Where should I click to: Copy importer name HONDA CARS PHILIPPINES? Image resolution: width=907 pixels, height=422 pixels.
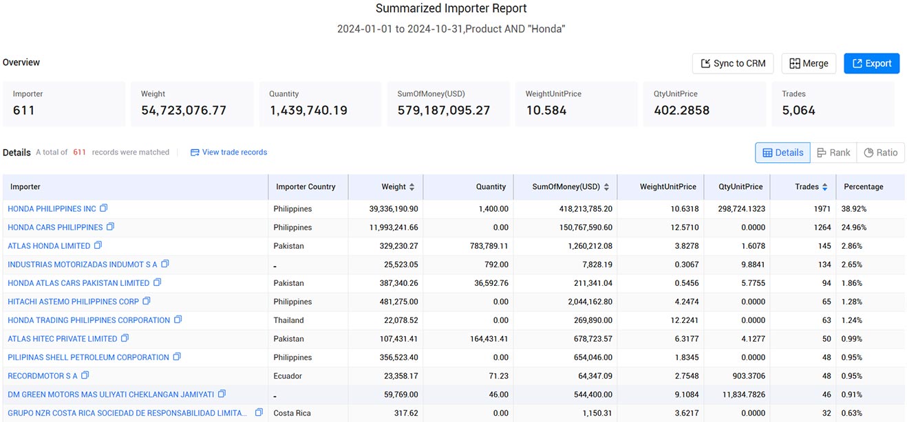[110, 227]
